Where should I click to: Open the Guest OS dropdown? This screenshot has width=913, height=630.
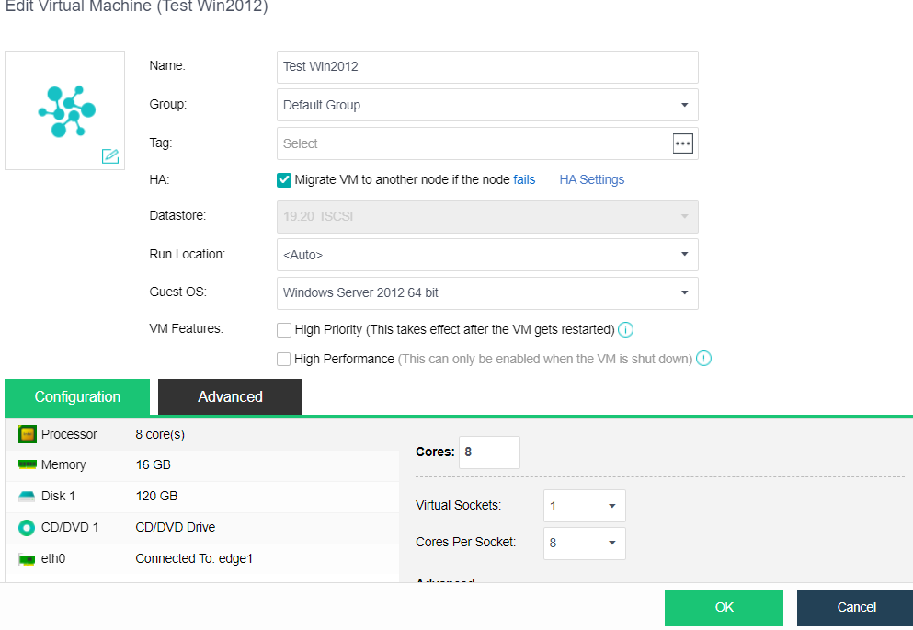(487, 292)
